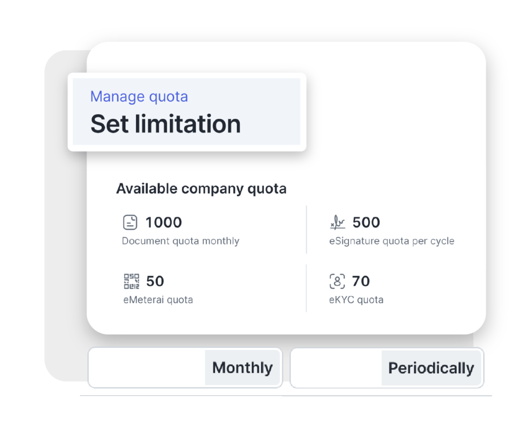Click the document quota page icon
This screenshot has height=432, width=518.
click(130, 223)
